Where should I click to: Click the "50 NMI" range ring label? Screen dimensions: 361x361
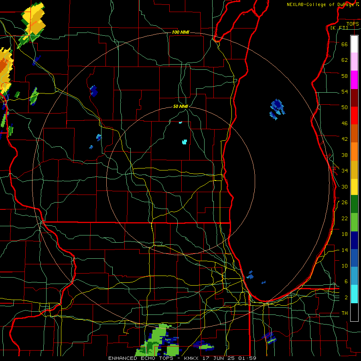click(180, 106)
